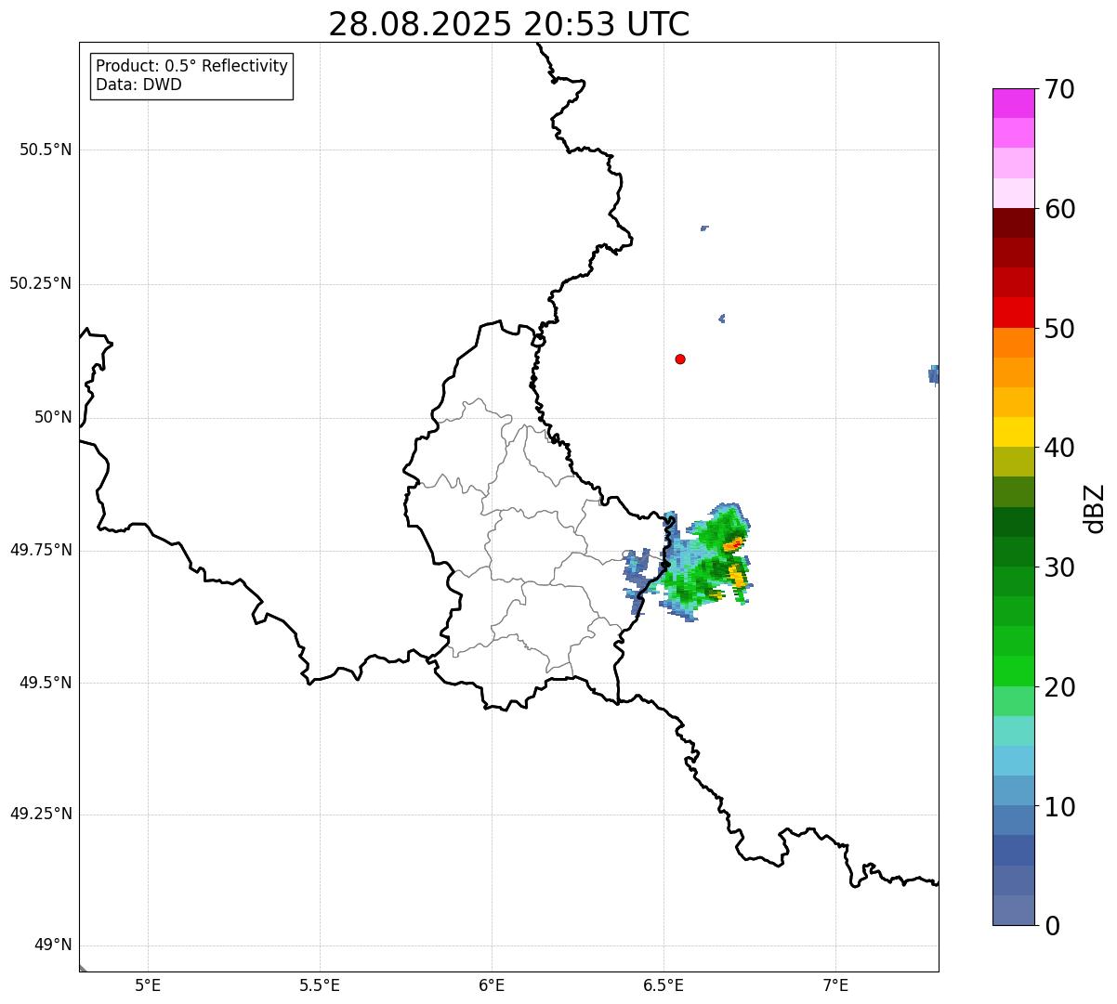Click the '6°E' longitude label

pyautogui.click(x=492, y=984)
